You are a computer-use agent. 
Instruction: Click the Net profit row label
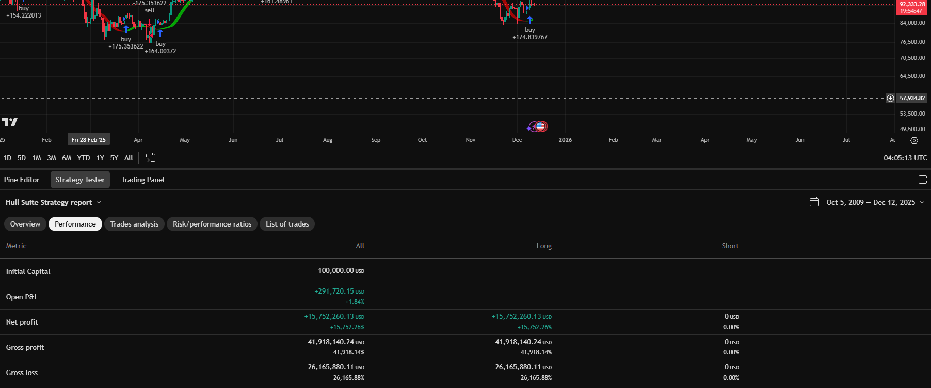[22, 322]
